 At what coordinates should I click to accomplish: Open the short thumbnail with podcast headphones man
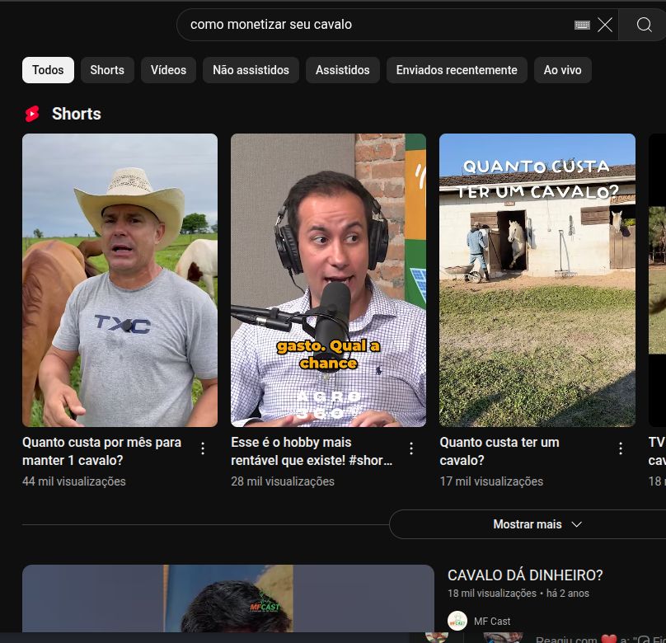[x=328, y=280]
